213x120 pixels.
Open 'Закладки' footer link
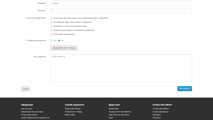point(157,115)
